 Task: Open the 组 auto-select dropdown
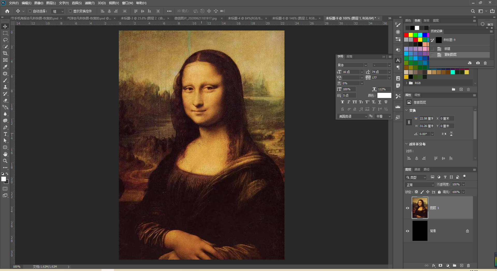pyautogui.click(x=57, y=11)
